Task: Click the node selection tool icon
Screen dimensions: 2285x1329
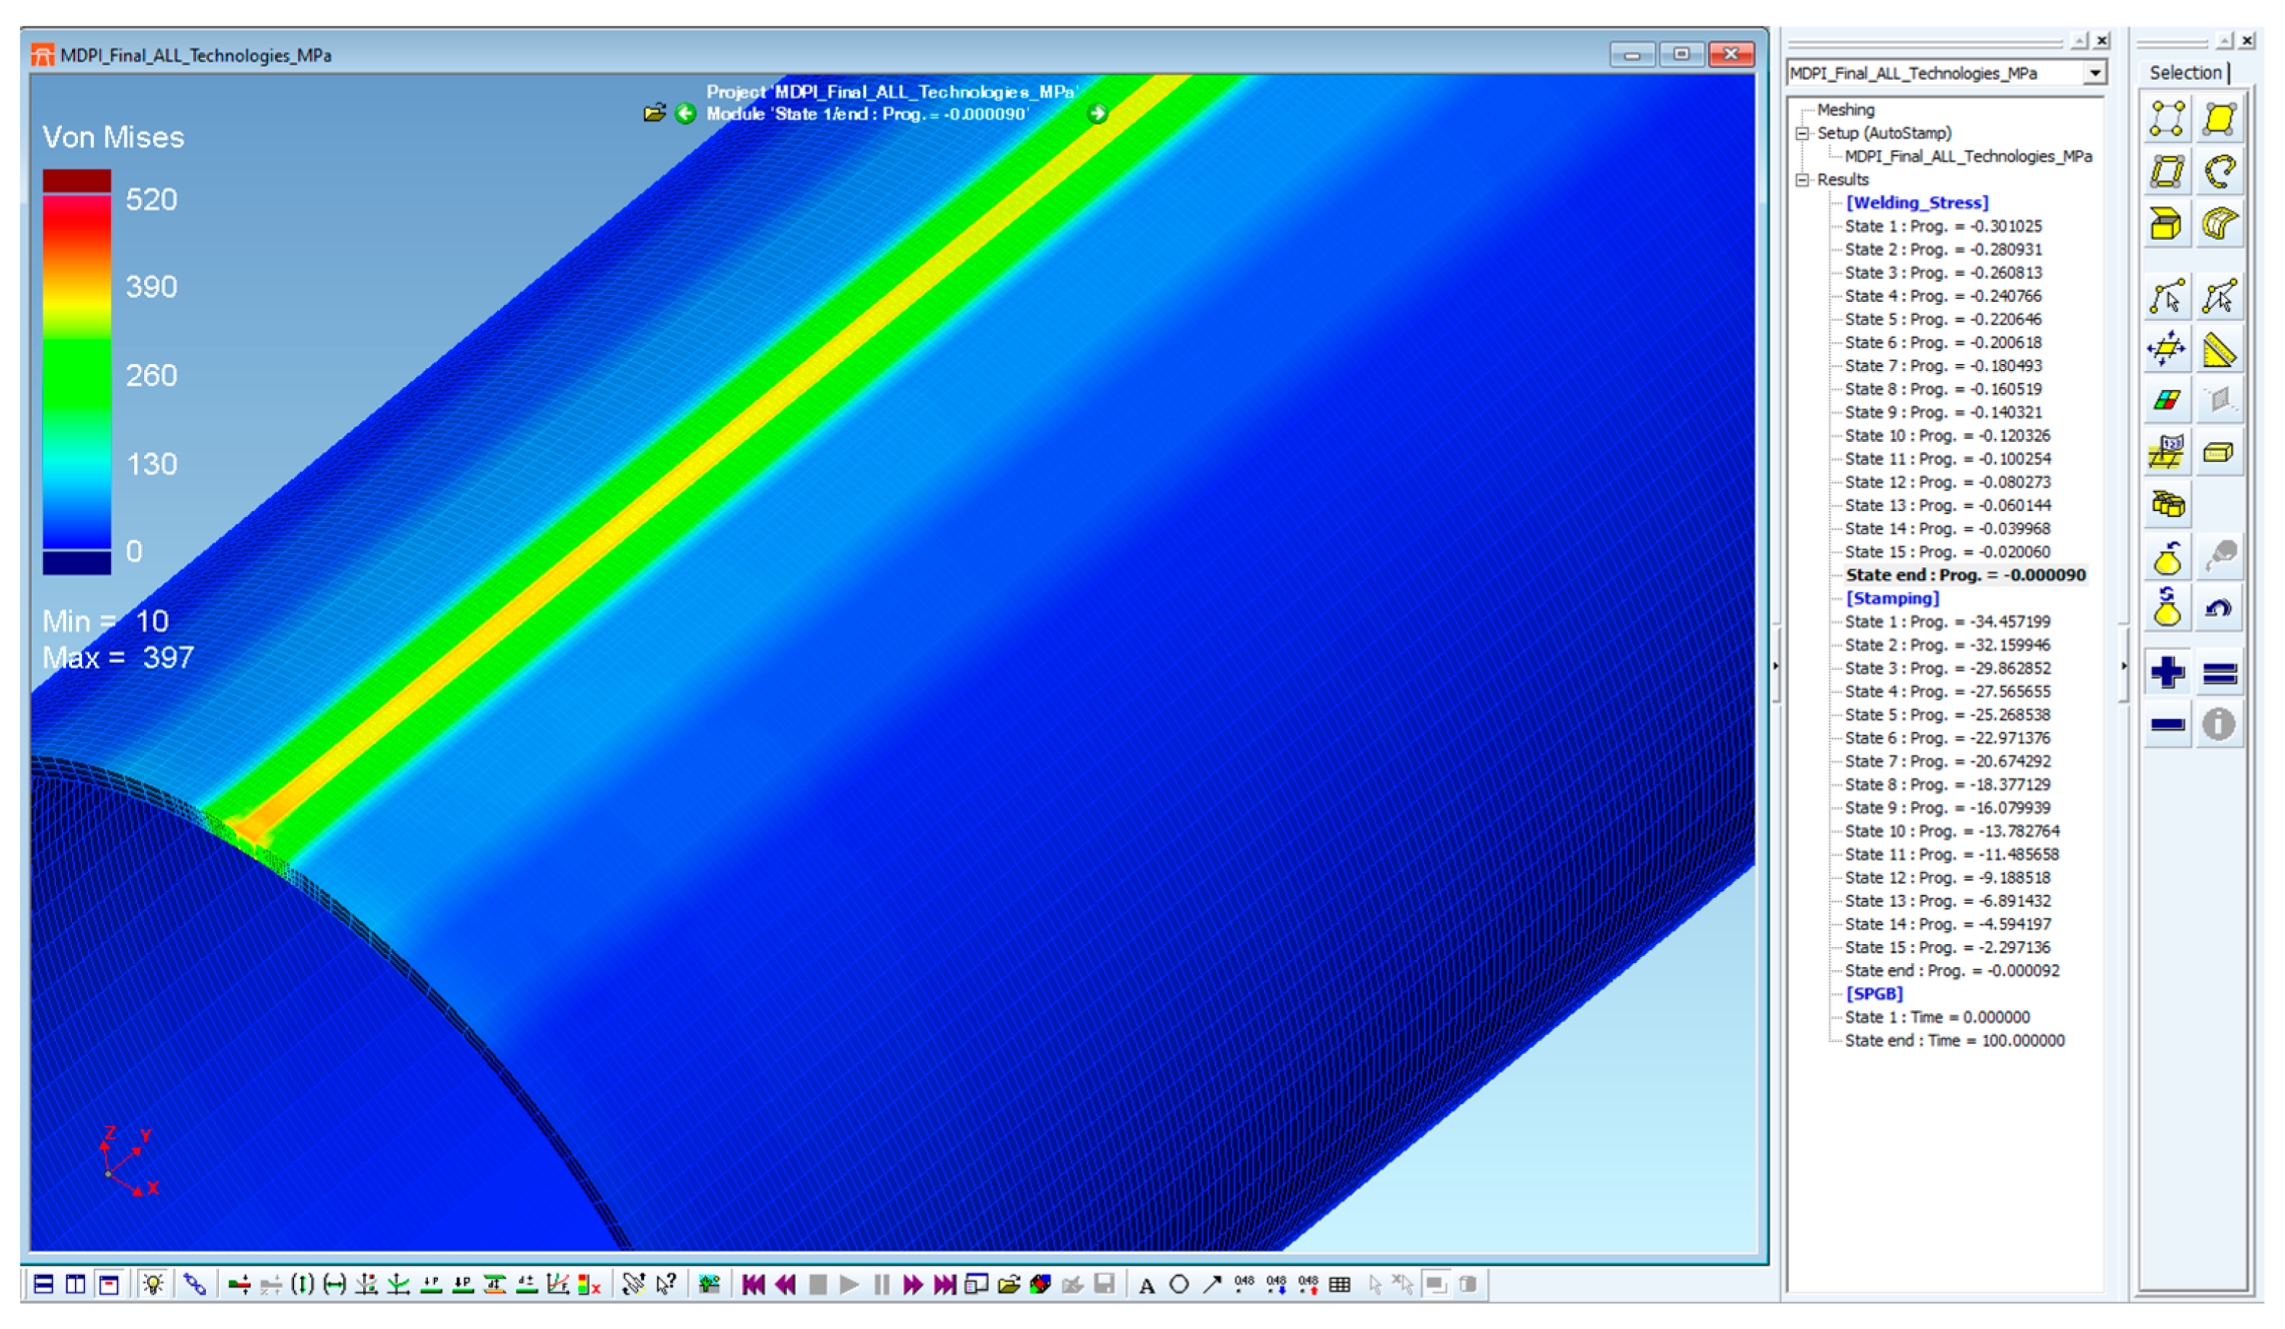Action: click(x=2166, y=119)
